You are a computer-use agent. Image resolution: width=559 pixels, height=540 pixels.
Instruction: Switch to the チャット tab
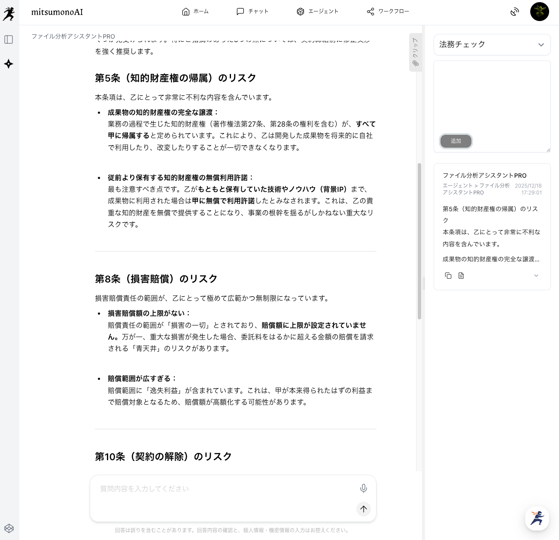(252, 12)
